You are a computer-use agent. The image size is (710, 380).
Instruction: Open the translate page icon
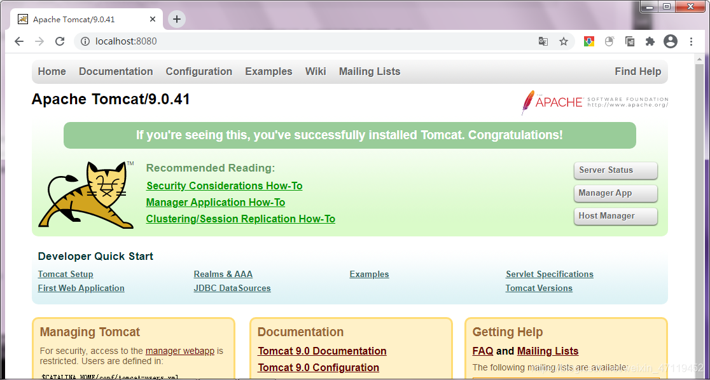[x=543, y=41]
